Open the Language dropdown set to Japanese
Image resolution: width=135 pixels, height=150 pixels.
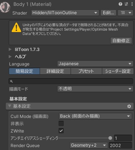tap(95, 64)
